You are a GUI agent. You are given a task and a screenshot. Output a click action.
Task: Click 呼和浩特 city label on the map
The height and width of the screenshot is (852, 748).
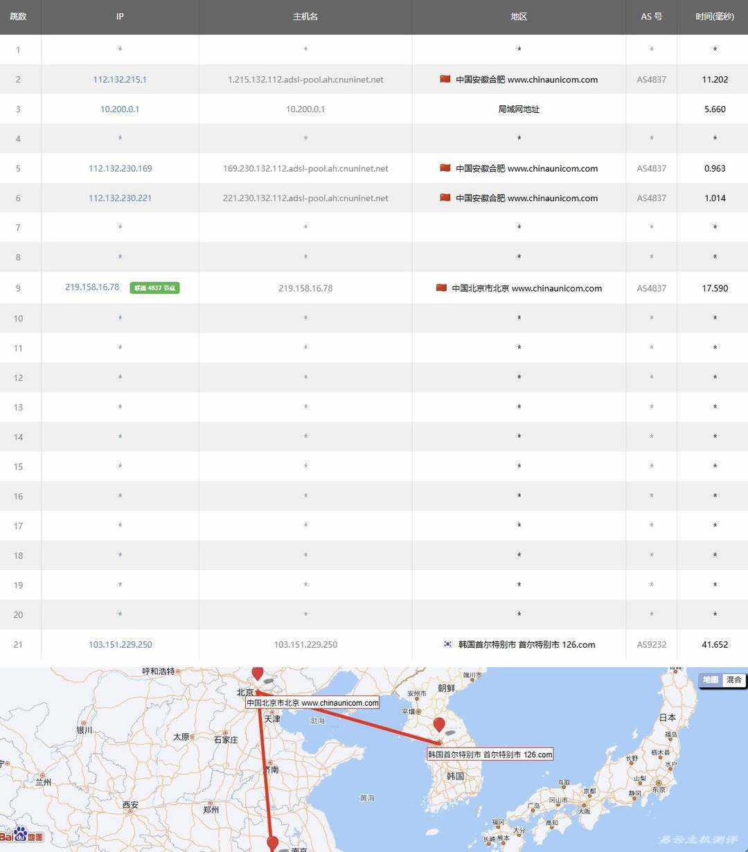(159, 671)
